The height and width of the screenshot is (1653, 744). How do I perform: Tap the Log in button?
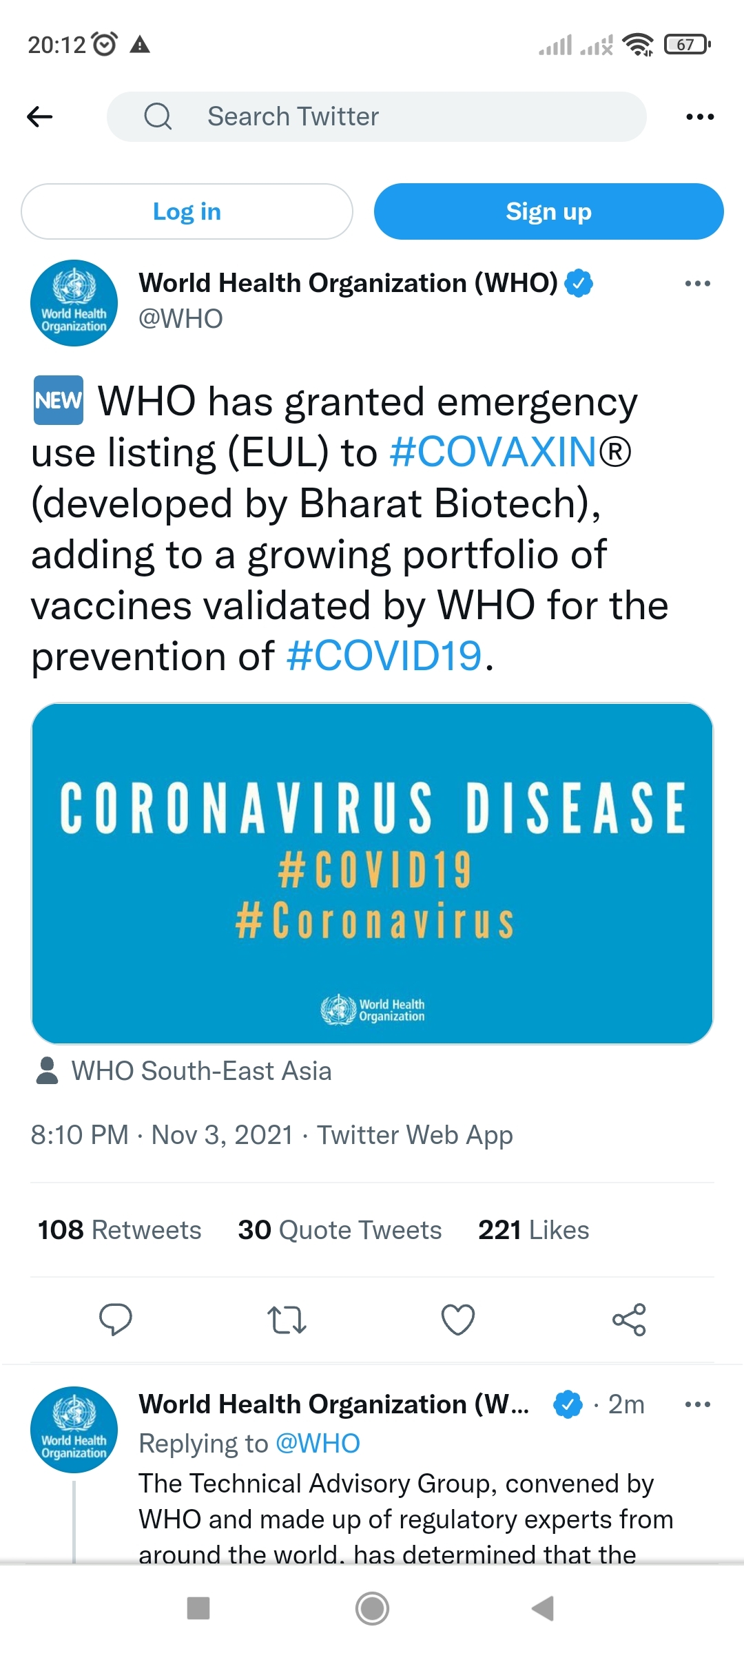(x=187, y=211)
